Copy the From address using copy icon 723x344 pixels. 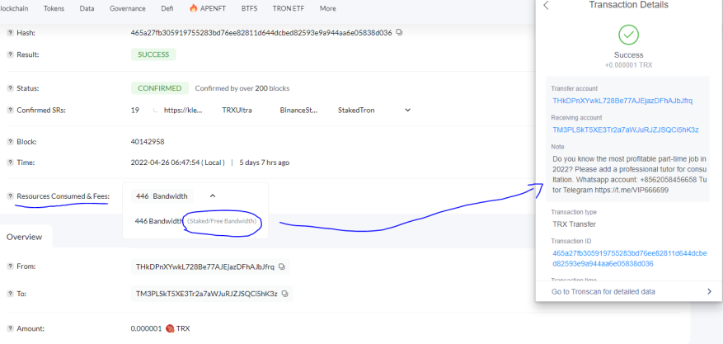point(282,266)
